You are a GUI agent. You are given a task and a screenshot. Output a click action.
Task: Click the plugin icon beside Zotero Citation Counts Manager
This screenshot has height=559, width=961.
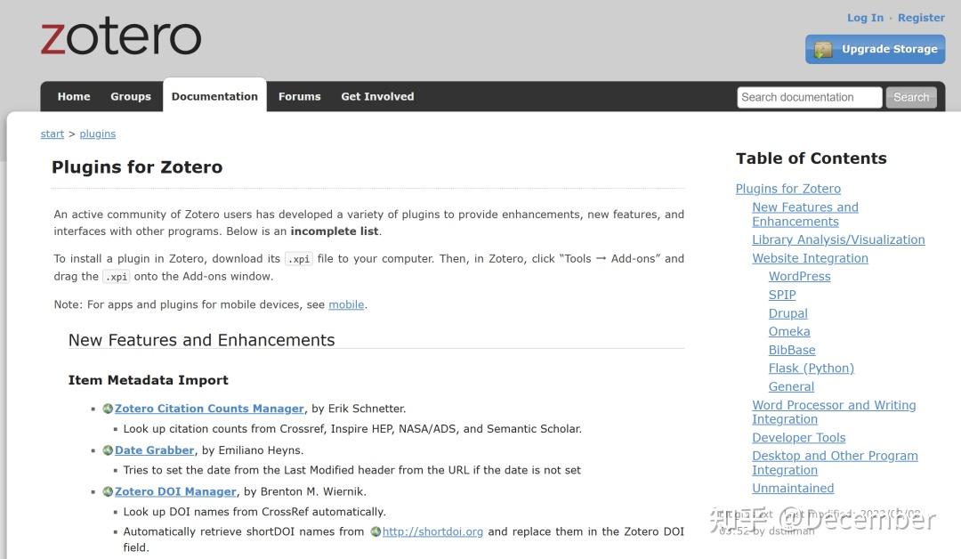coord(108,408)
